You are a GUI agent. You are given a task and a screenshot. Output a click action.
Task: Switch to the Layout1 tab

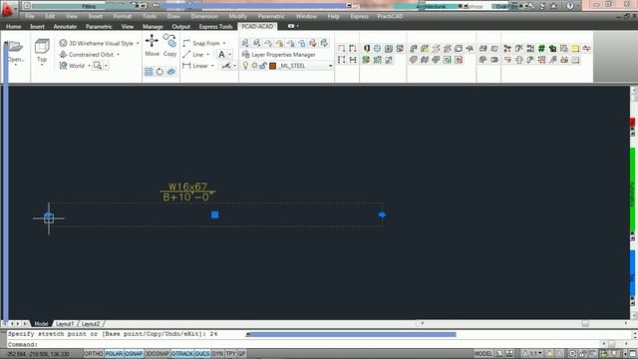click(x=65, y=324)
